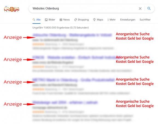Click the magnifier icon beside Alle

34,20
